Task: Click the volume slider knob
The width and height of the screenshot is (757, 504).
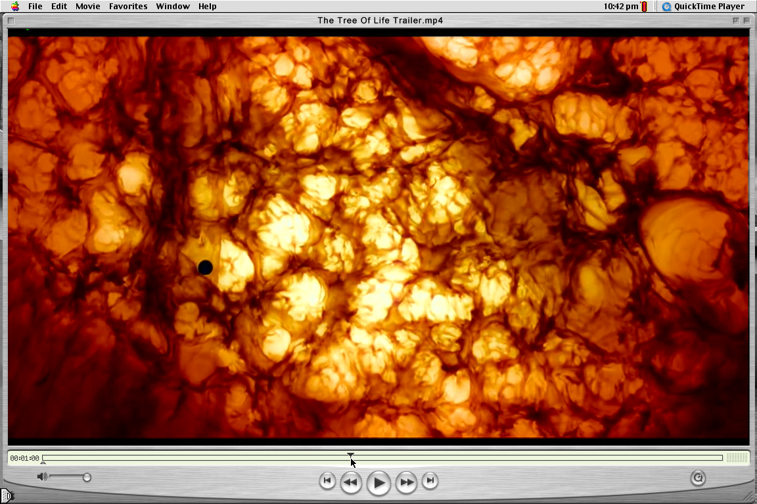Action: 87,477
